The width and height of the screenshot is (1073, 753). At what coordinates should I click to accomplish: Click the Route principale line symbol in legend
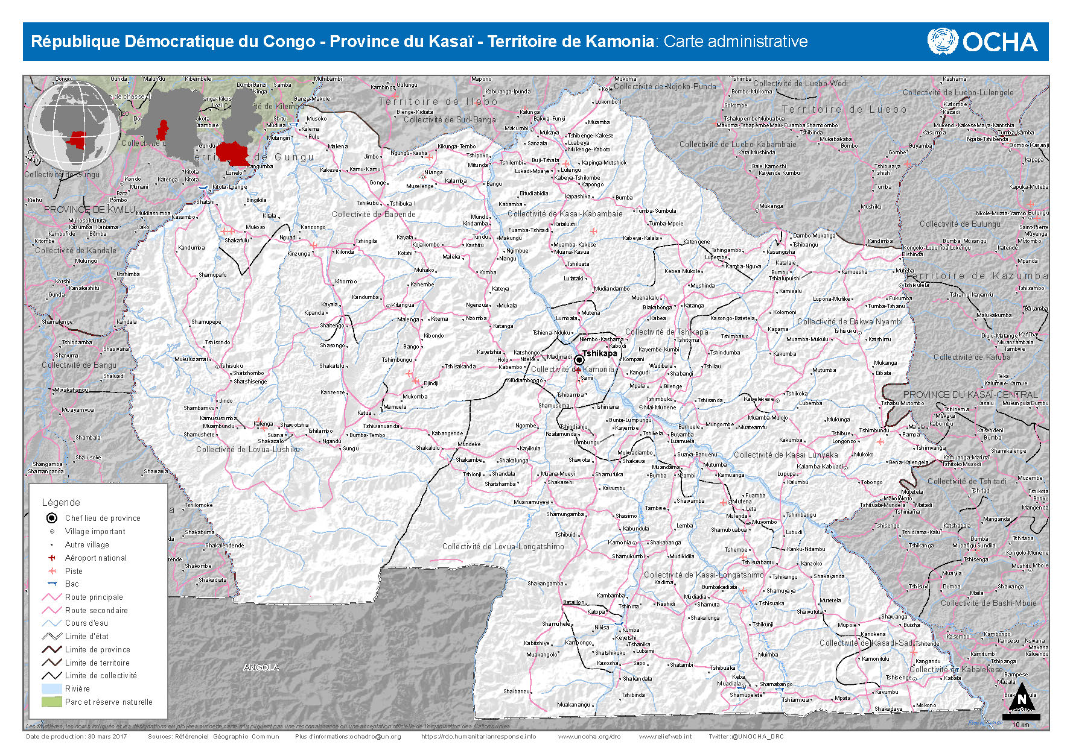pyautogui.click(x=52, y=597)
